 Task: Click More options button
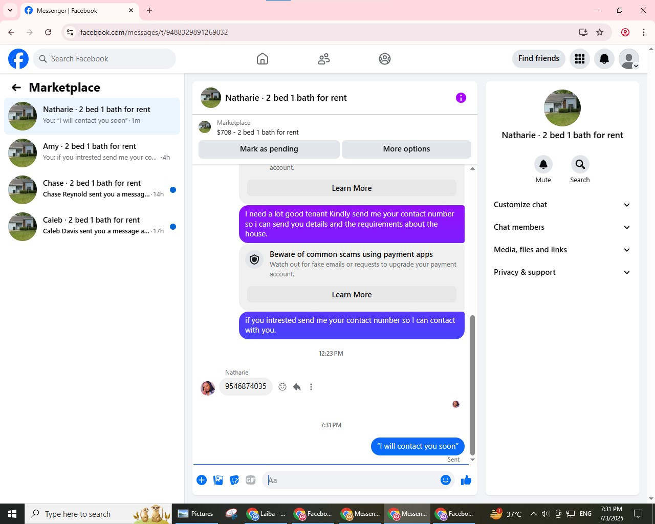click(406, 149)
